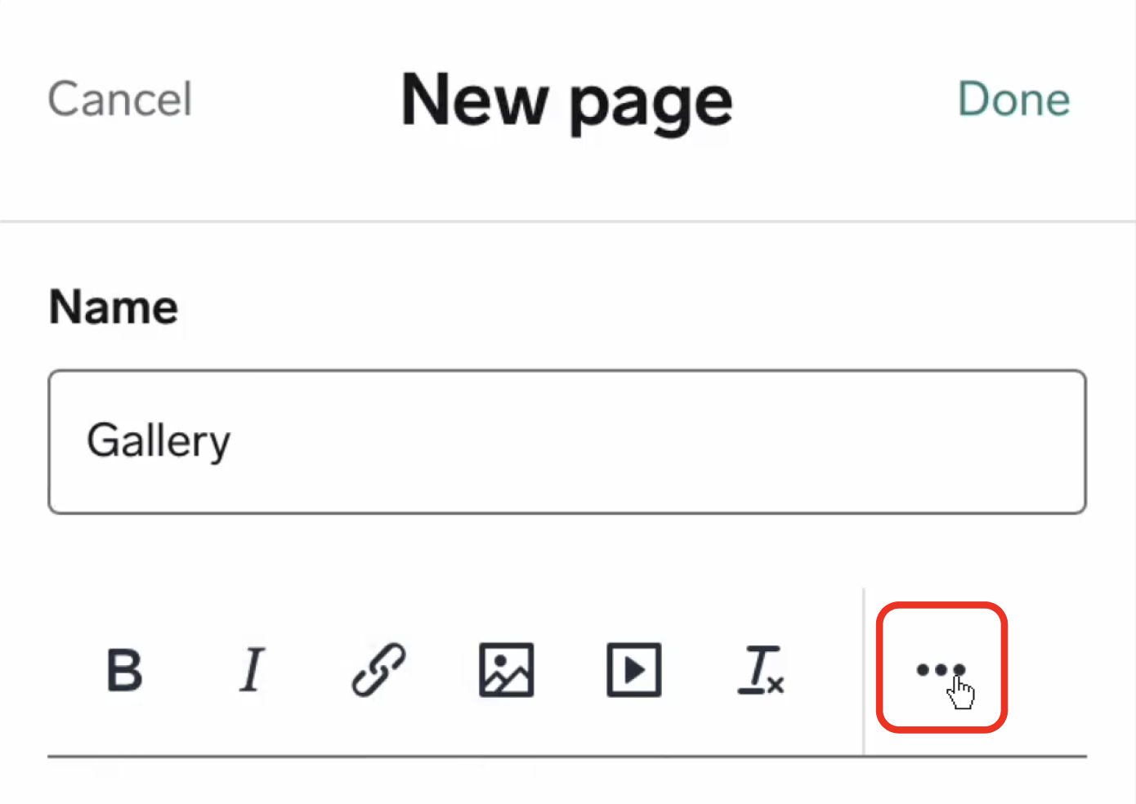The height and width of the screenshot is (804, 1136).
Task: Insert an image using the picture icon
Action: 506,671
